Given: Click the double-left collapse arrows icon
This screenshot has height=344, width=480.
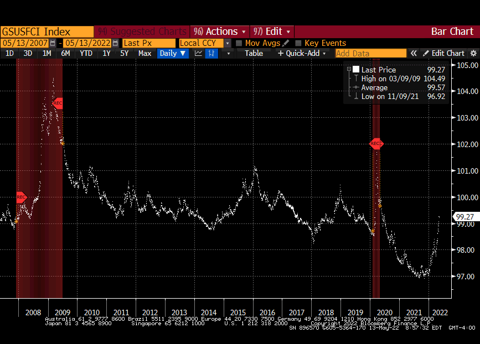Looking at the screenshot, I should coord(413,54).
